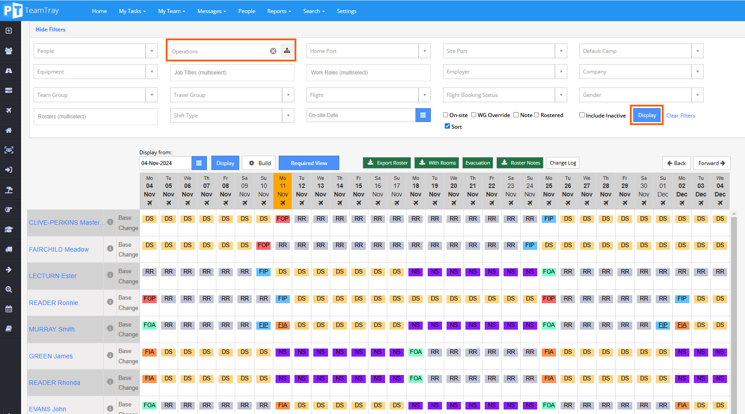Open the road icon in the sidebar

pyautogui.click(x=9, y=70)
